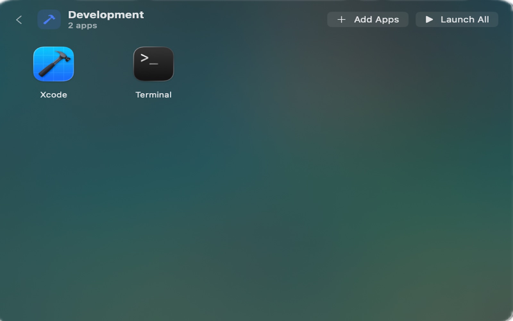The image size is (513, 321).
Task: Click the "2 apps" subtitle text
Action: (82, 26)
